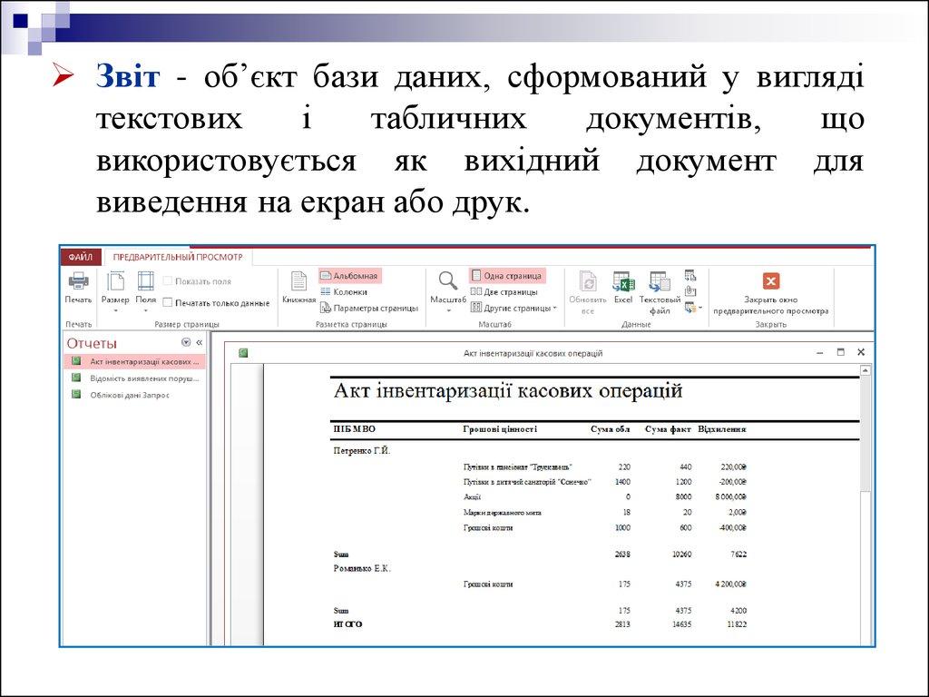This screenshot has width=929, height=697.
Task: Click the Масштаб magnifier icon
Action: click(447, 282)
